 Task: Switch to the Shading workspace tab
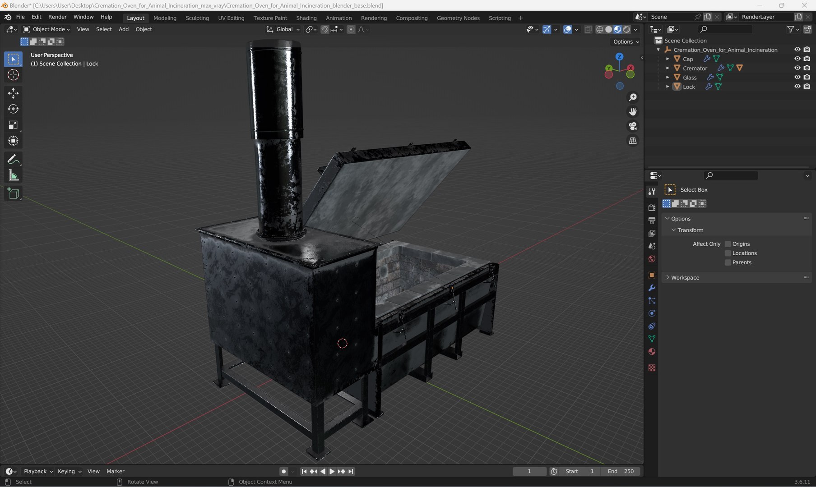click(306, 18)
